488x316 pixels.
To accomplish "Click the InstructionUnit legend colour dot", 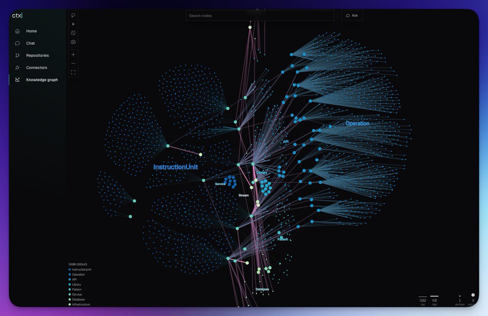I will [70, 270].
